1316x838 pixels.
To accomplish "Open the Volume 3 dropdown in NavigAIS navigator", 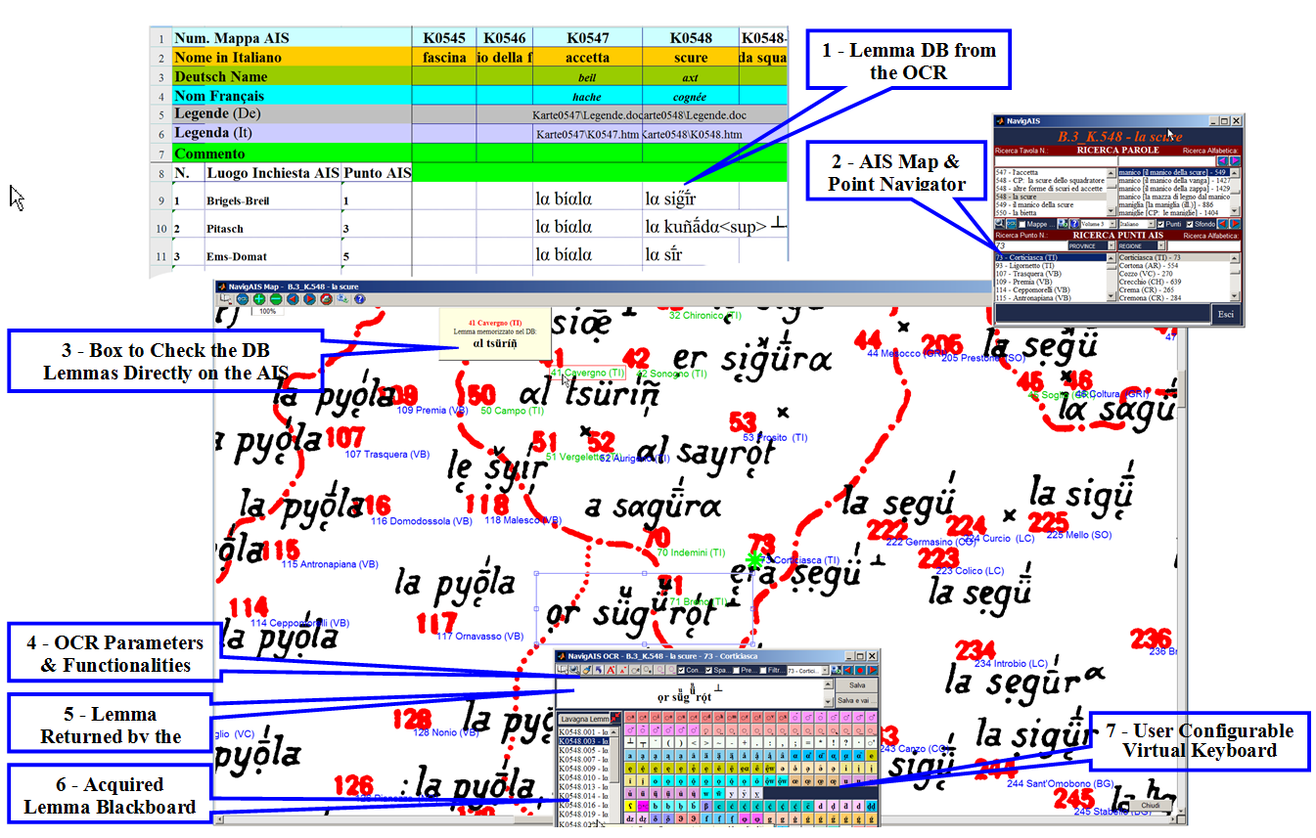I will tap(1098, 224).
